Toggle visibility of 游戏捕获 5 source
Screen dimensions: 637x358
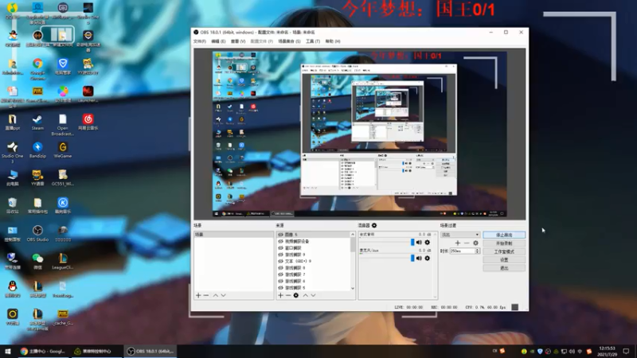280,288
